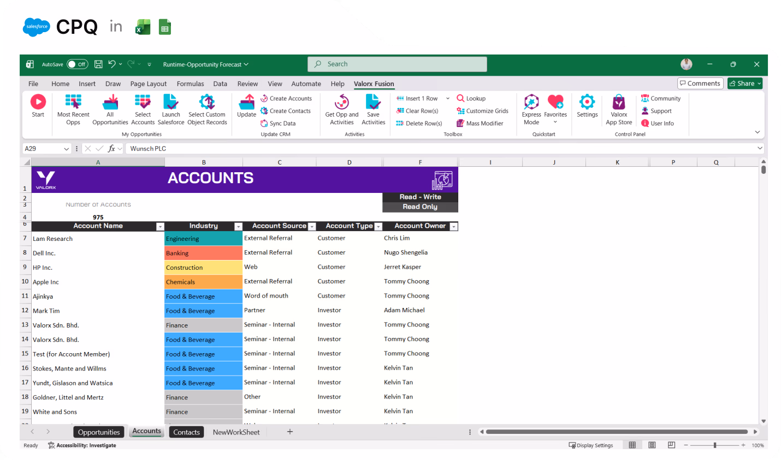The height and width of the screenshot is (460, 781).
Task: Open the Valorx App Store
Action: tap(618, 107)
